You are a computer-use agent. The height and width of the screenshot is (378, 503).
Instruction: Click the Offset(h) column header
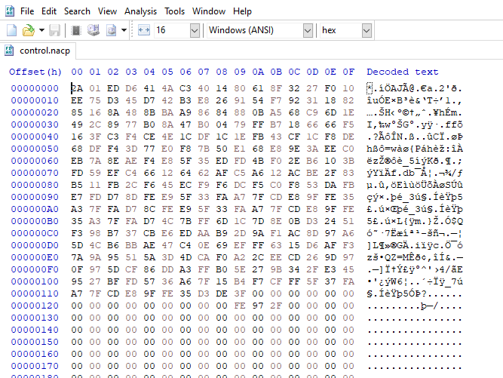[x=35, y=72]
